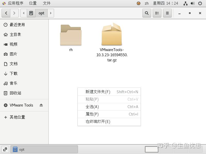The height and width of the screenshot is (154, 206).
Task: Go to Home (主目录) in sidebar
Action: click(24, 35)
